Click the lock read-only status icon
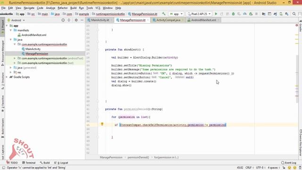302x170 pixels. pos(284,168)
